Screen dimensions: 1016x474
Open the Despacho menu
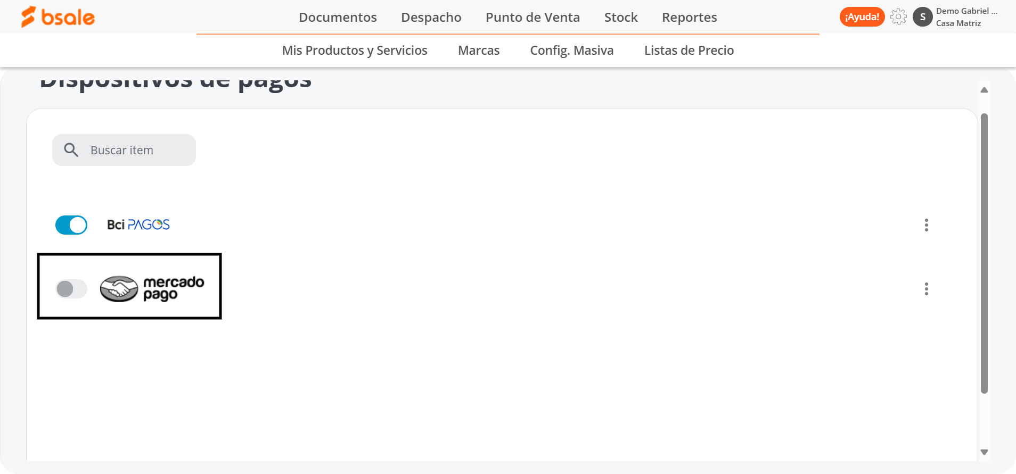[x=431, y=18]
